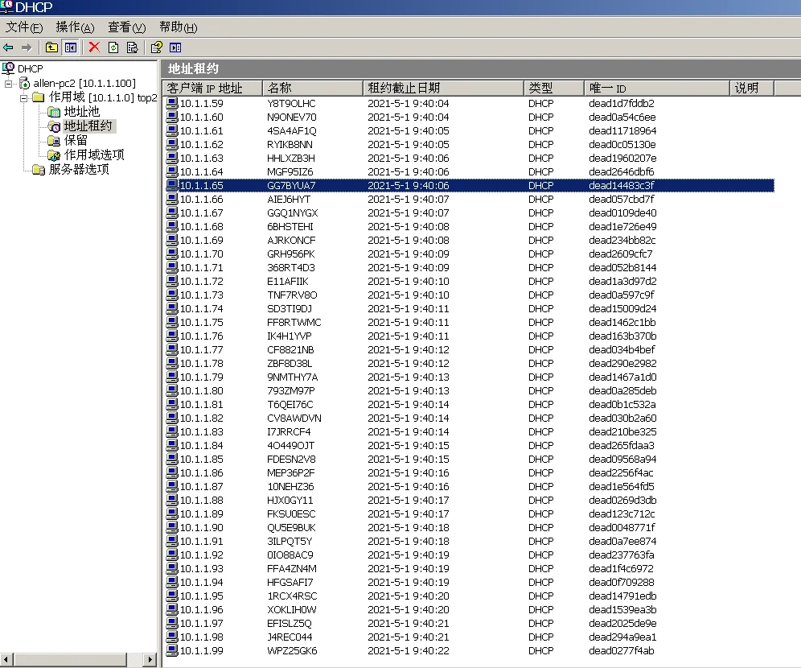Screen dimensions: 801x668
Task: Click the tree pane horizontal scrollbar thumb
Action: pyautogui.click(x=70, y=659)
